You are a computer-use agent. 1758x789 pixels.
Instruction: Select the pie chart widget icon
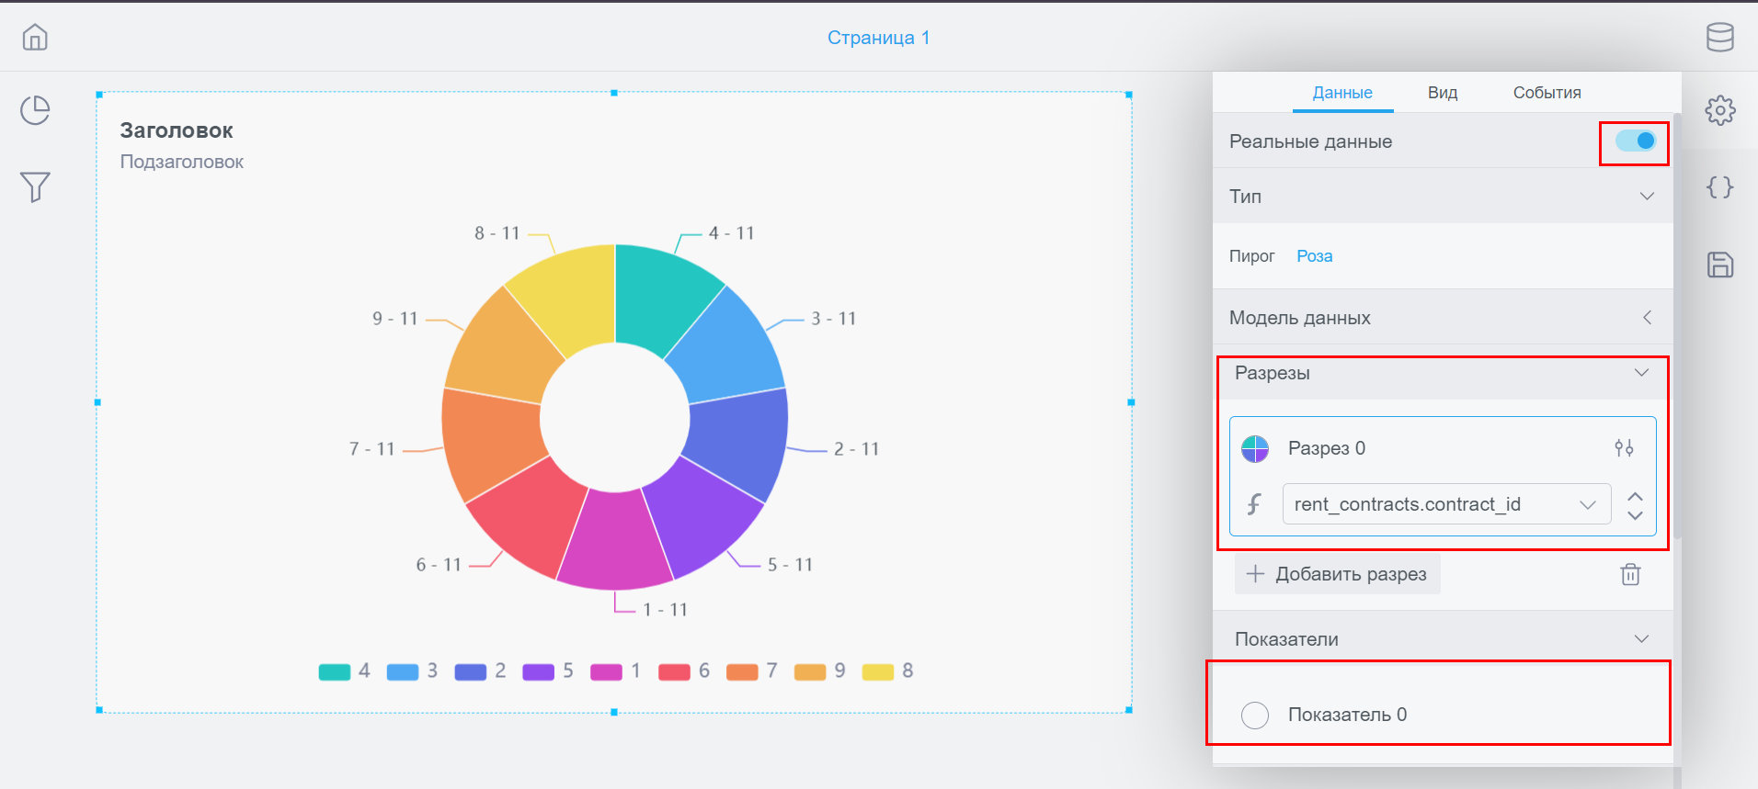(x=35, y=110)
